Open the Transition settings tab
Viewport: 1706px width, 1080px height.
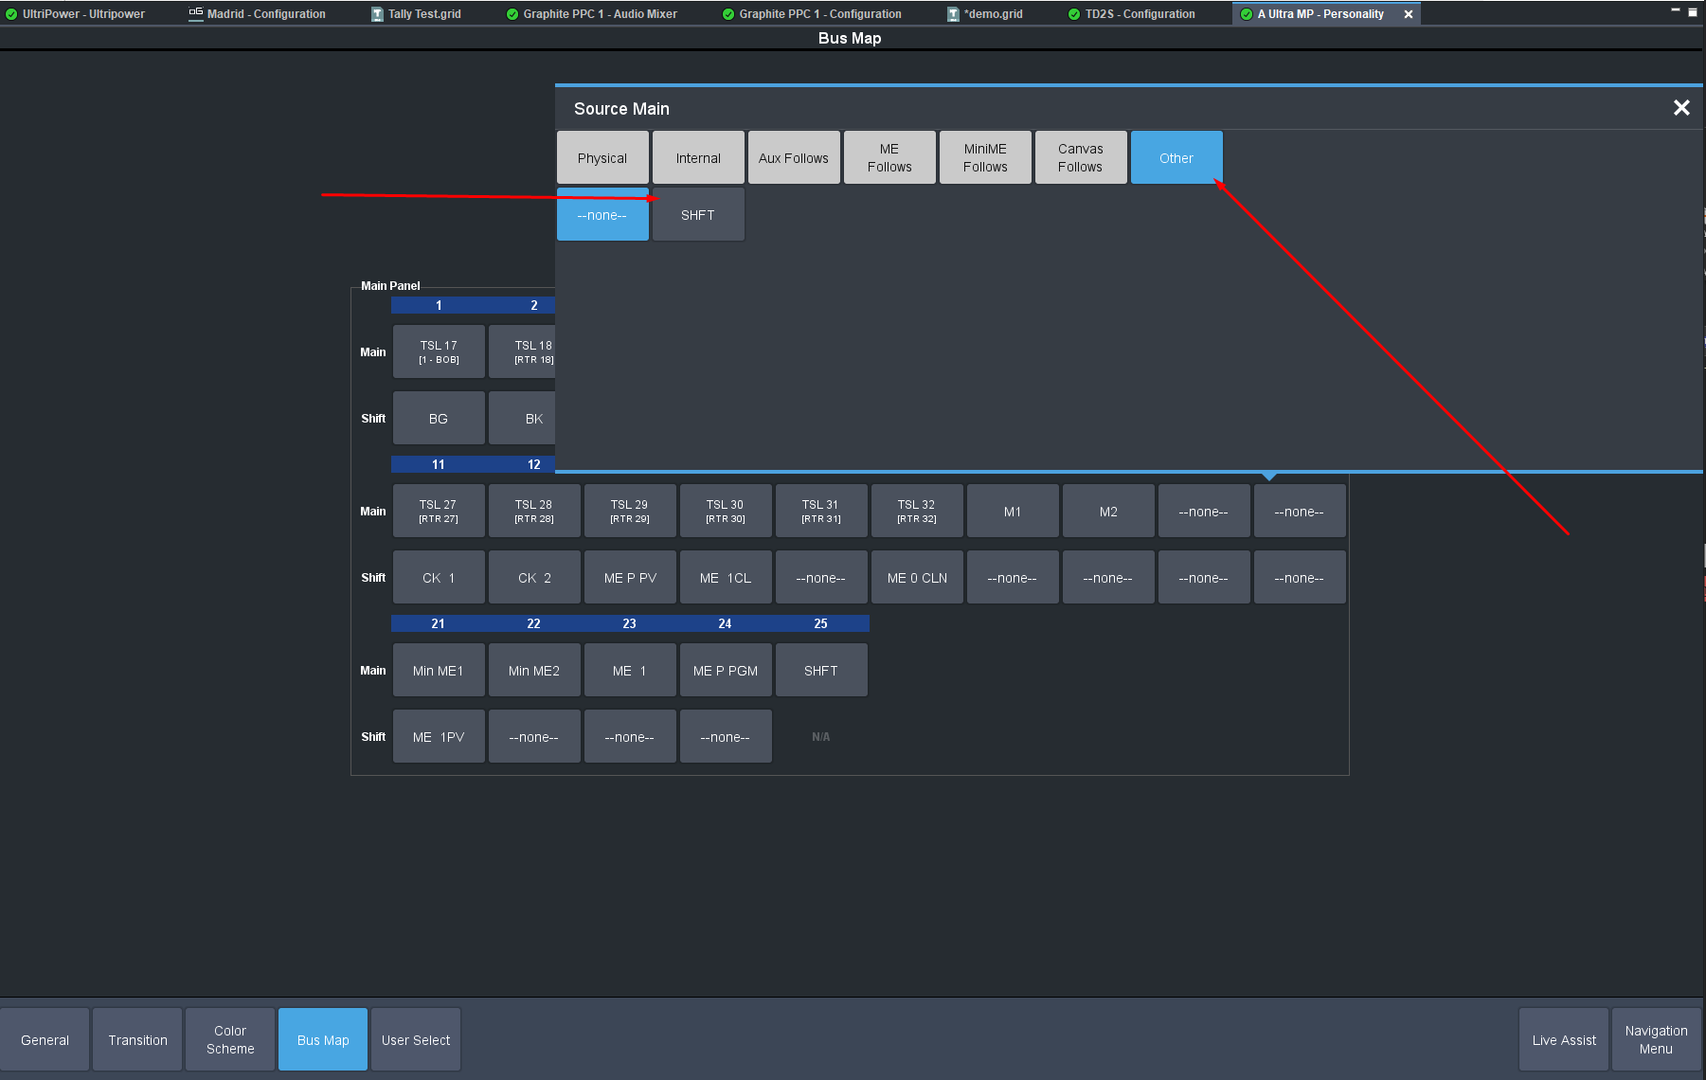(137, 1039)
